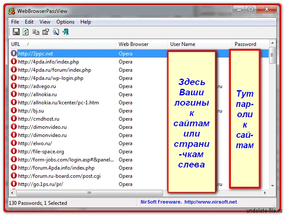
Task: Open the View menu
Action: point(45,22)
